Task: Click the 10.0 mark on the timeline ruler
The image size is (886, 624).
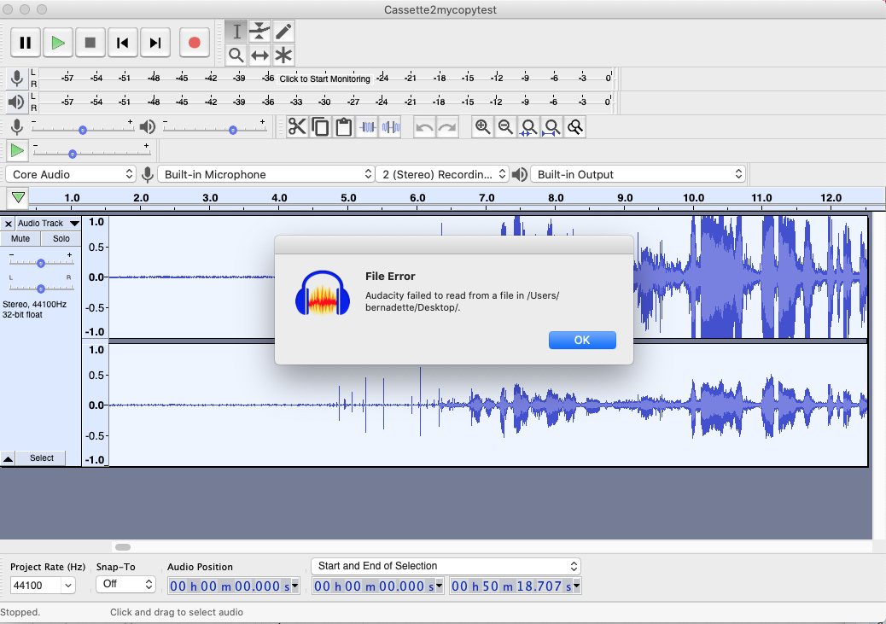Action: (693, 198)
